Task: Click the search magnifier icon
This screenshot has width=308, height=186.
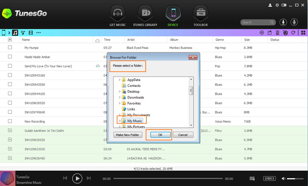Action: (x=272, y=22)
